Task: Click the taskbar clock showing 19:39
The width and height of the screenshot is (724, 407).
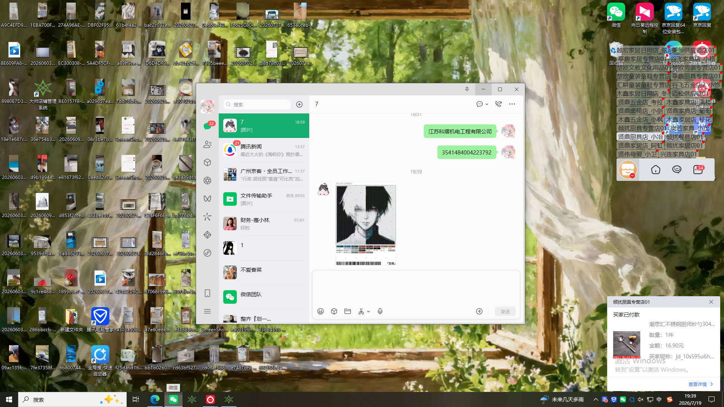Action: point(690,399)
